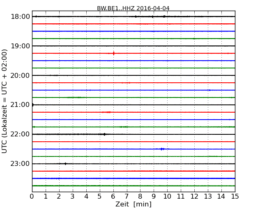267x213 pixels.
Task: Click the black spike on the 22:00 trace
Action: (x=104, y=134)
